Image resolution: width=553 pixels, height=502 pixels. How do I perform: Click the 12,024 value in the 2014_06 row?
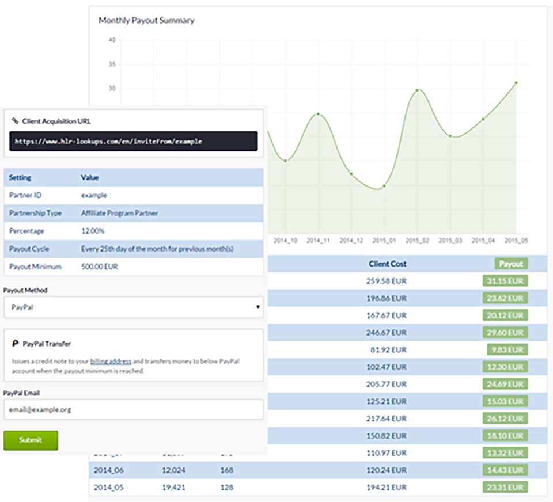coord(173,470)
